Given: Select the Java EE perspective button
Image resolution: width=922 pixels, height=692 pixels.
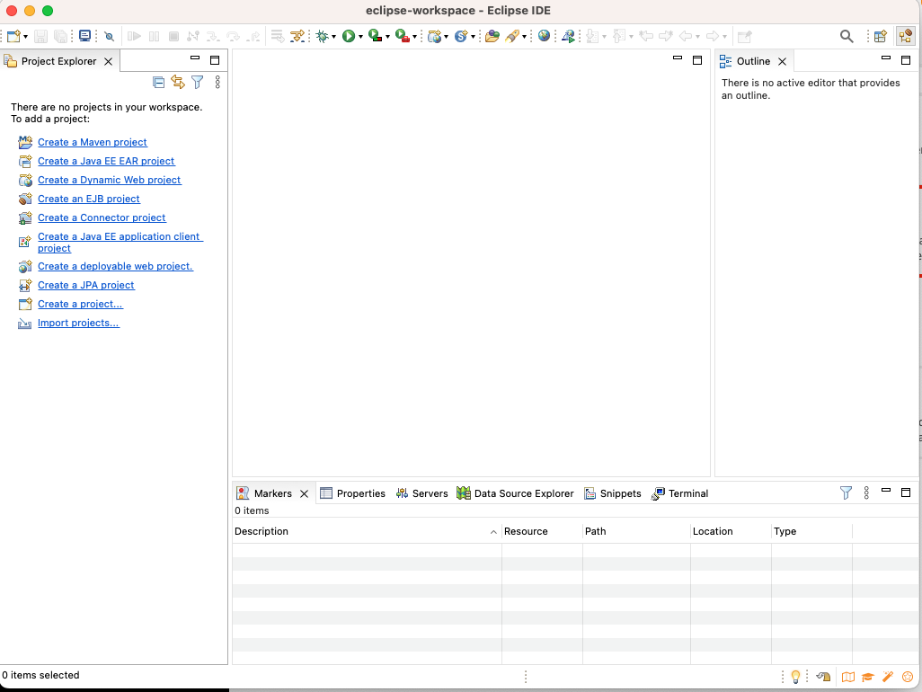Looking at the screenshot, I should coord(905,37).
